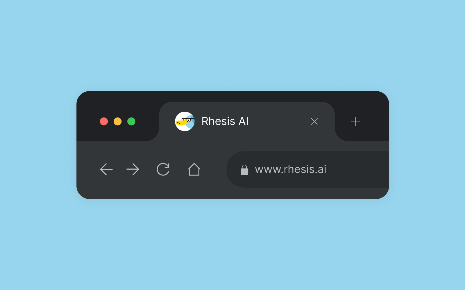Screen dimensions: 465x290
Task: Select the Rhesis AI tab title
Action: coord(225,121)
